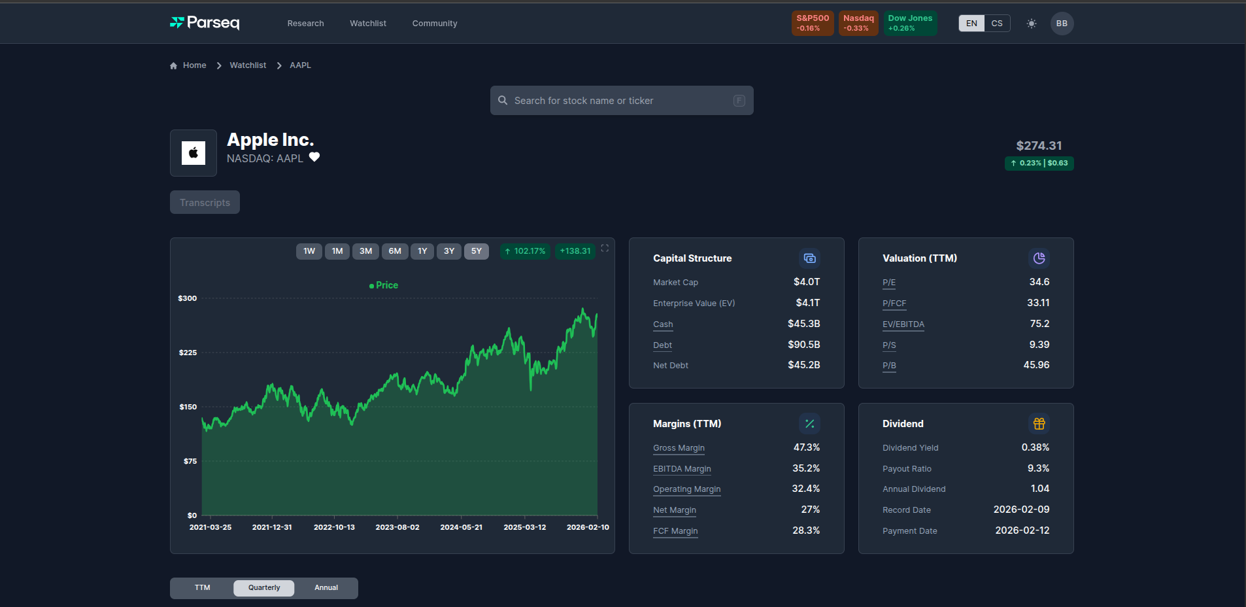
Task: Open the BB user avatar menu
Action: click(x=1062, y=24)
